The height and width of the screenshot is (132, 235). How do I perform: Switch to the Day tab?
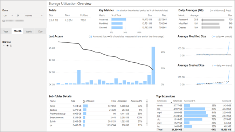point(40,32)
